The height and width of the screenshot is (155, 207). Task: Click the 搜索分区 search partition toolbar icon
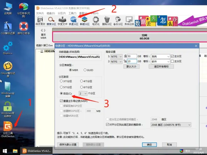click(51, 21)
